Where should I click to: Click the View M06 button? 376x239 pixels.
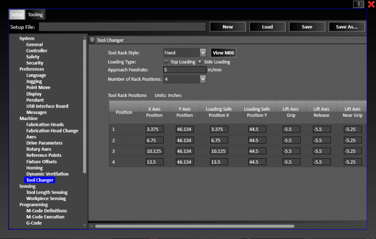223,53
